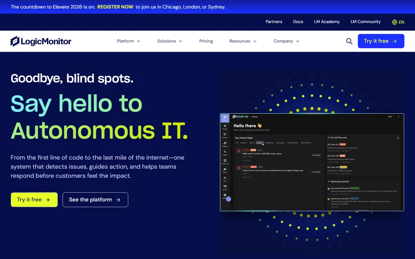Select the Home icon in Edwin AI sidebar
This screenshot has width=415, height=259.
point(225,118)
